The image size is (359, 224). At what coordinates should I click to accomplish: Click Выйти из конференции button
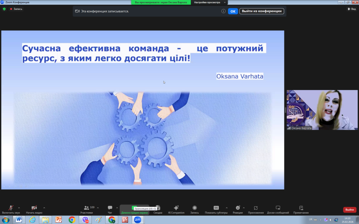click(x=262, y=11)
